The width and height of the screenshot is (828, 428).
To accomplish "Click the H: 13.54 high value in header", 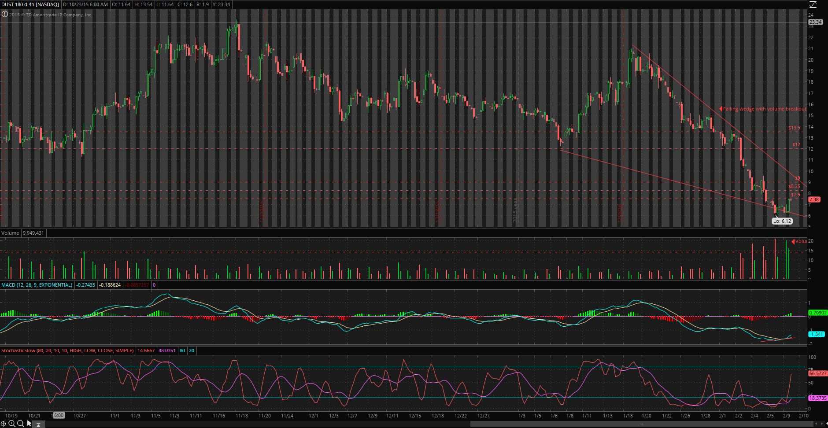I will click(x=143, y=4).
